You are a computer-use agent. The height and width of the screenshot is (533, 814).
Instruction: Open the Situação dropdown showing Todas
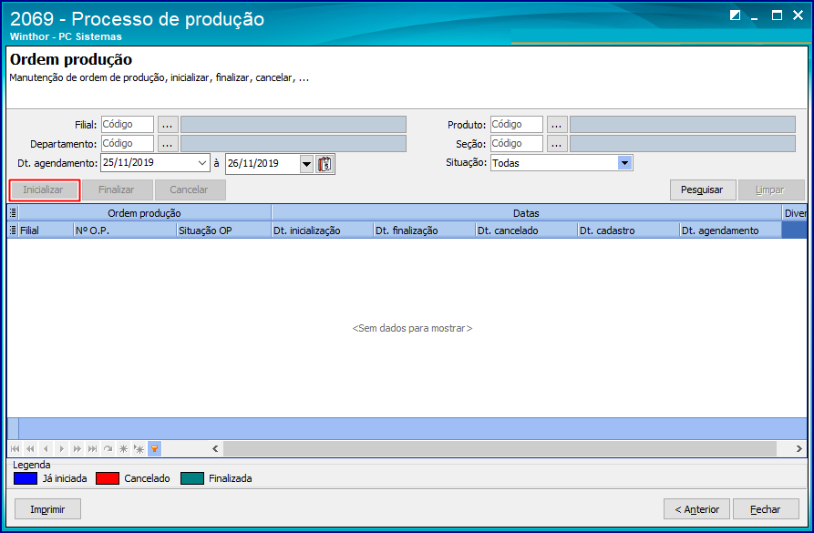click(624, 163)
